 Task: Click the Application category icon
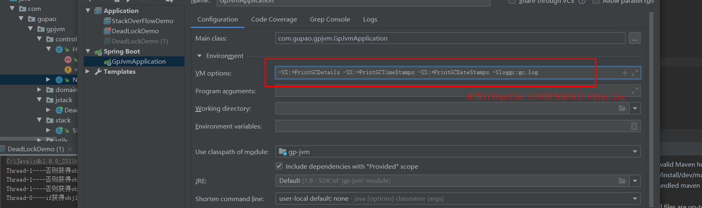(98, 11)
